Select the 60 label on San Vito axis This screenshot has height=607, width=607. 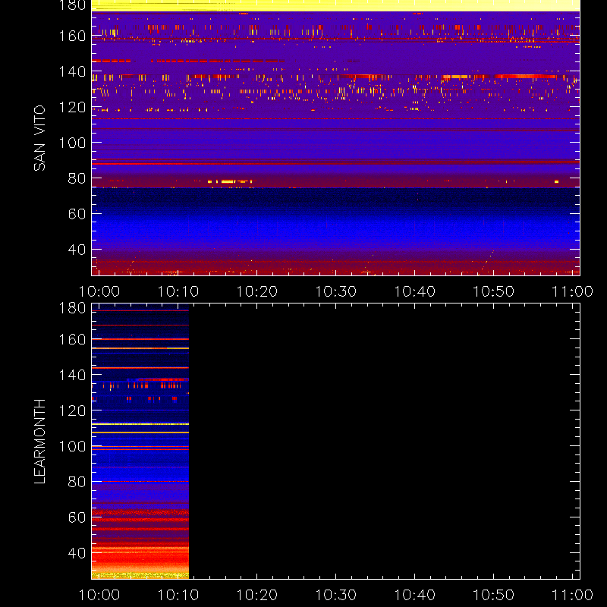[x=77, y=214]
